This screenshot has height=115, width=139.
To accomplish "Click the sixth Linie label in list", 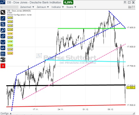I will click(x=10, y=37).
